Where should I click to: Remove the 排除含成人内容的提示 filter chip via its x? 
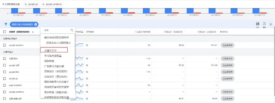tap(36, 25)
